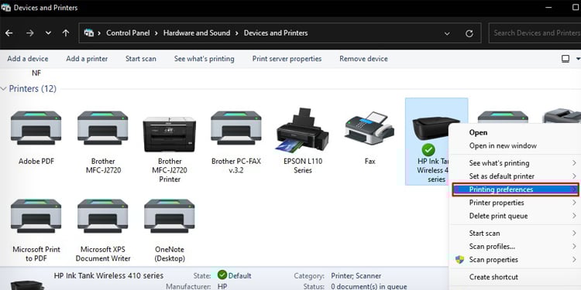Click the Forward navigation arrow
The image size is (581, 290).
[30, 33]
